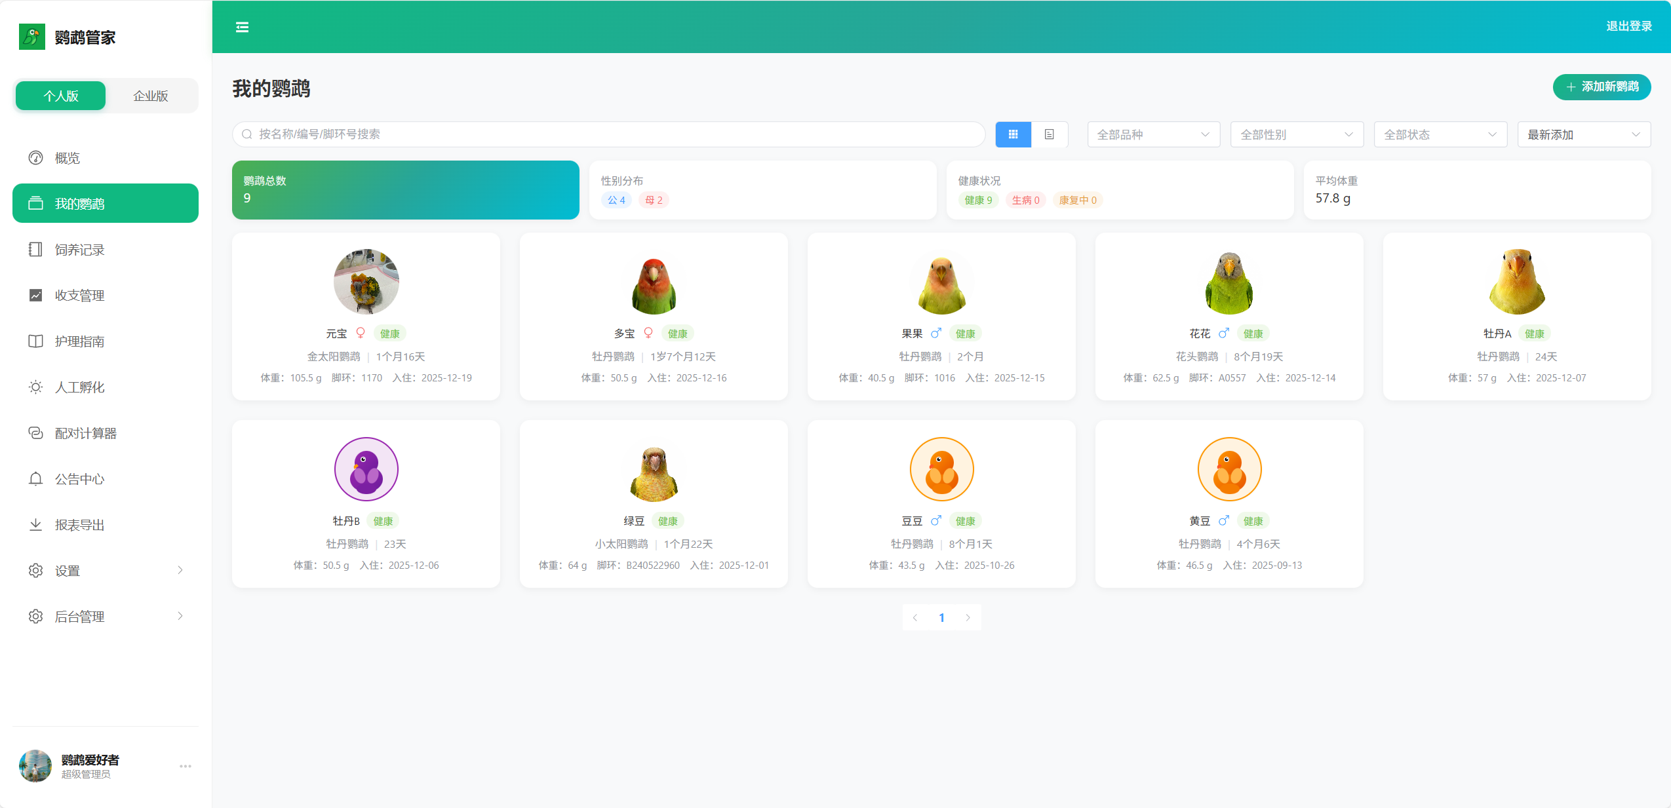This screenshot has height=808, width=1671.
Task: Collapse sidebar with hamburger menu icon
Action: pos(242,27)
